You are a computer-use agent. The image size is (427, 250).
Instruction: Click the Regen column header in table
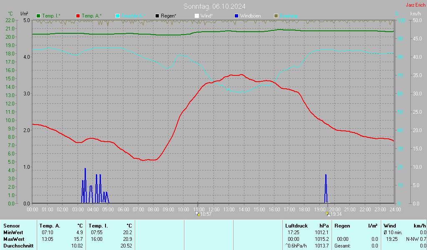(342, 226)
